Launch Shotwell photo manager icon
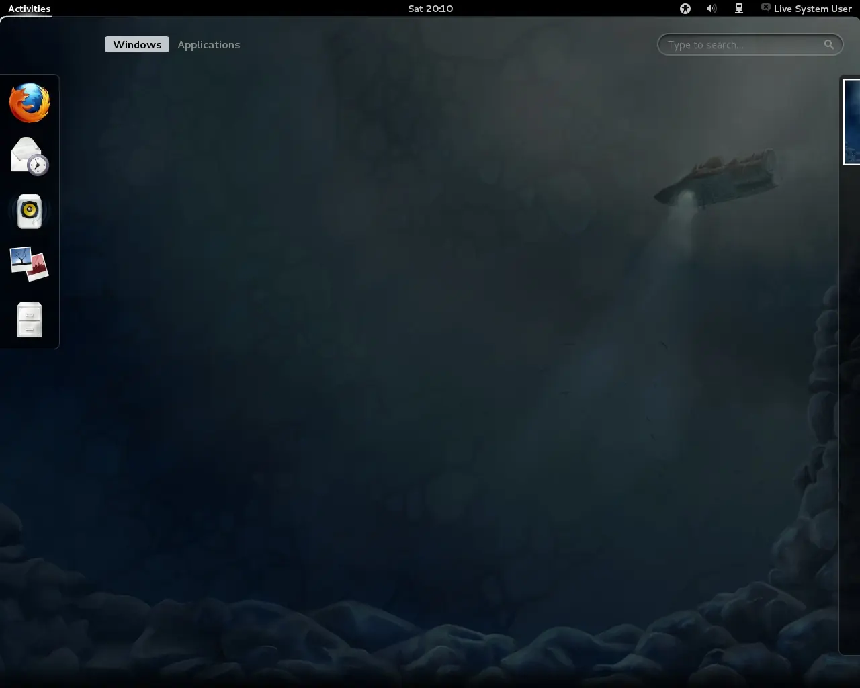The width and height of the screenshot is (860, 688). tap(30, 264)
